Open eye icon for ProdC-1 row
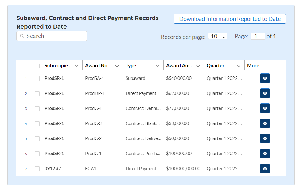The width and height of the screenshot is (304, 191). (265, 154)
